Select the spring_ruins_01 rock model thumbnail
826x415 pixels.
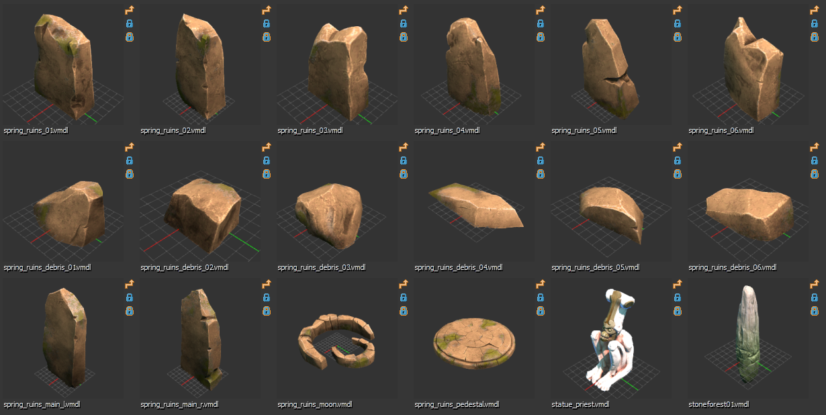(x=62, y=66)
